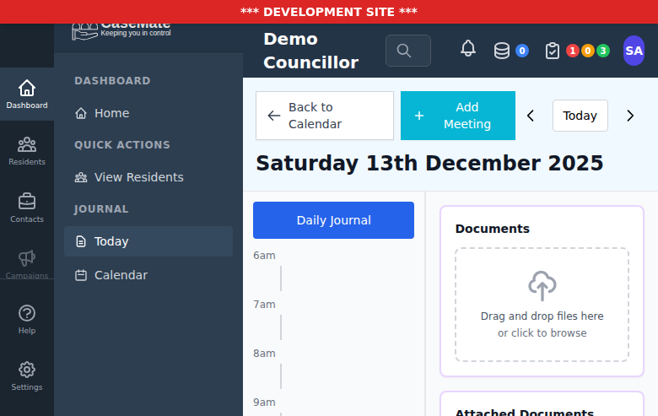This screenshot has width=658, height=416.
Task: Go to previous day with left chevron
Action: 531,116
